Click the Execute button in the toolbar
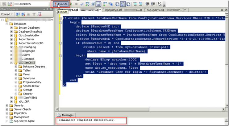Screen dimensions: 229x126 [60, 4]
